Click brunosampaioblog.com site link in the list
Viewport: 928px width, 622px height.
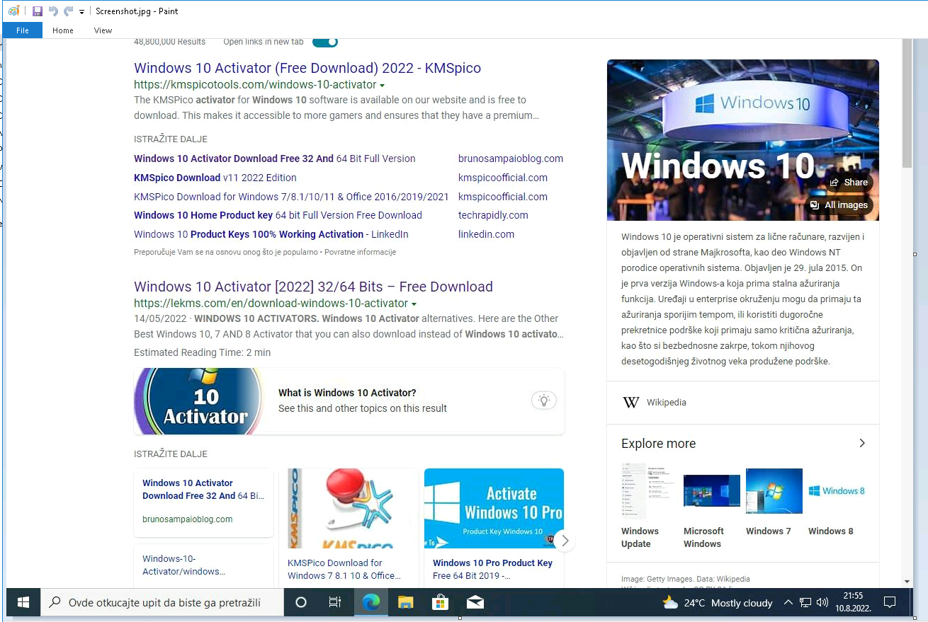(511, 159)
